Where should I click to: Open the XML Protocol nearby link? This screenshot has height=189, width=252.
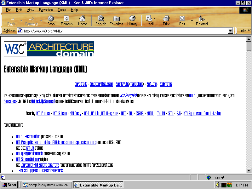click(x=43, y=113)
